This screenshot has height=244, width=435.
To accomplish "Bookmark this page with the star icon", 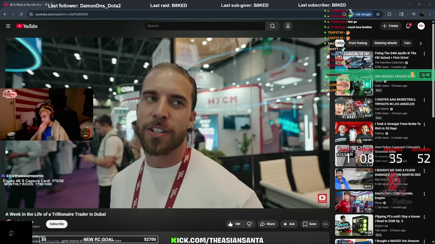I will click(x=378, y=14).
